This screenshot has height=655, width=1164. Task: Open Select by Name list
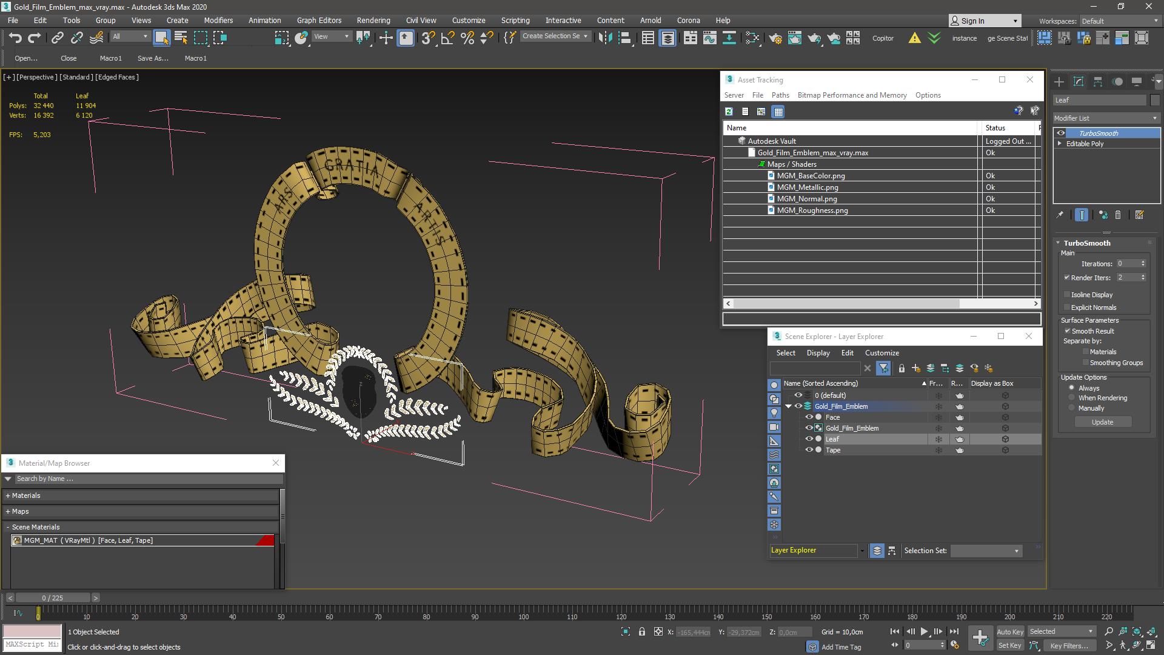(181, 38)
